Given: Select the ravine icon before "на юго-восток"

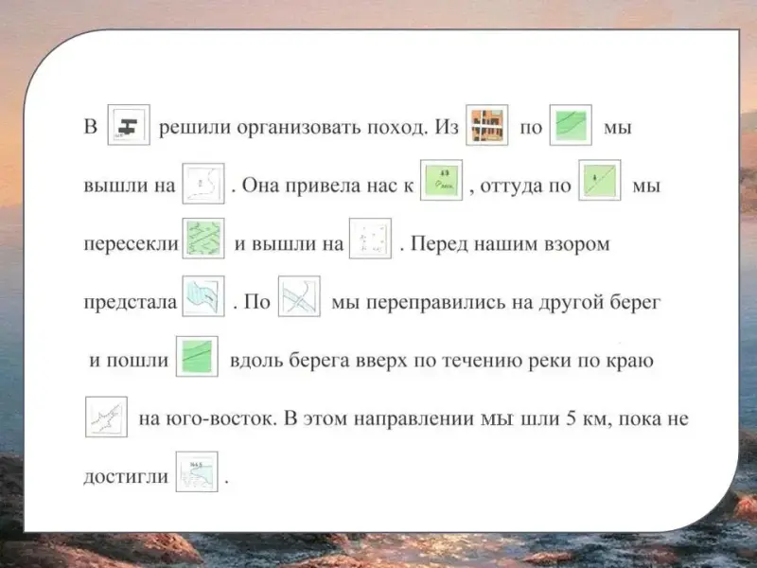Looking at the screenshot, I should (106, 417).
